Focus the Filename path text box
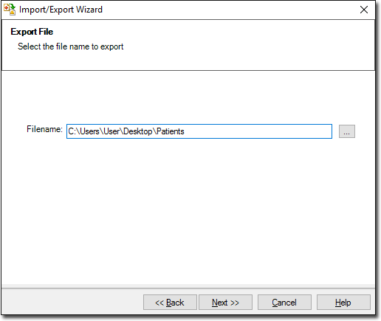381x321 pixels. click(x=199, y=131)
